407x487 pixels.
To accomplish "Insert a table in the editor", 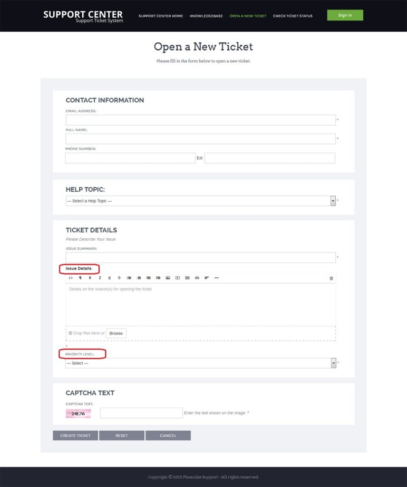I will pyautogui.click(x=187, y=278).
